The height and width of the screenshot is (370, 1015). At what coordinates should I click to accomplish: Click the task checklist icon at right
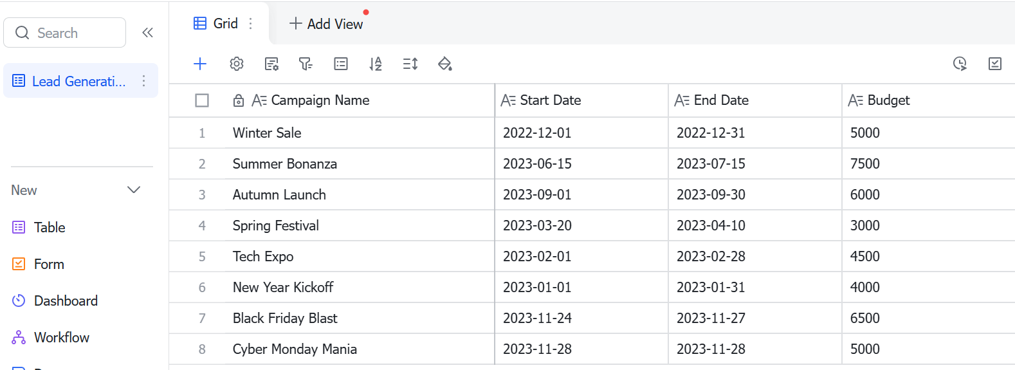pyautogui.click(x=995, y=63)
